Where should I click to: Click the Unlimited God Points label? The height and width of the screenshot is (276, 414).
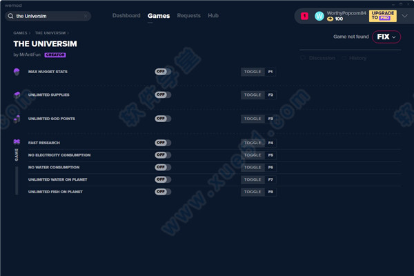[x=52, y=119]
